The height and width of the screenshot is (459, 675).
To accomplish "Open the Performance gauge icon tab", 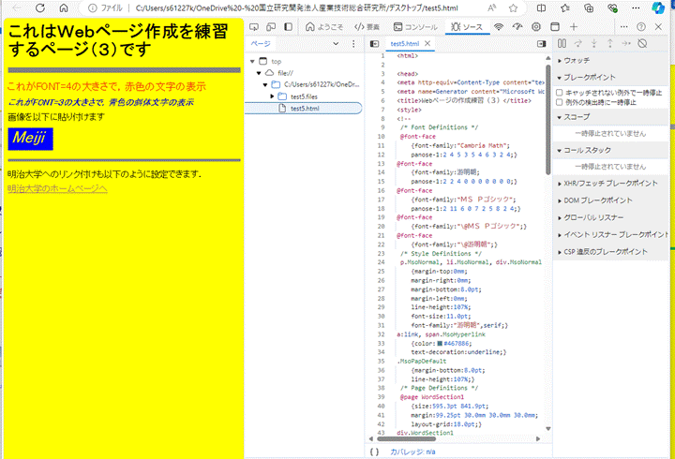I will click(517, 27).
